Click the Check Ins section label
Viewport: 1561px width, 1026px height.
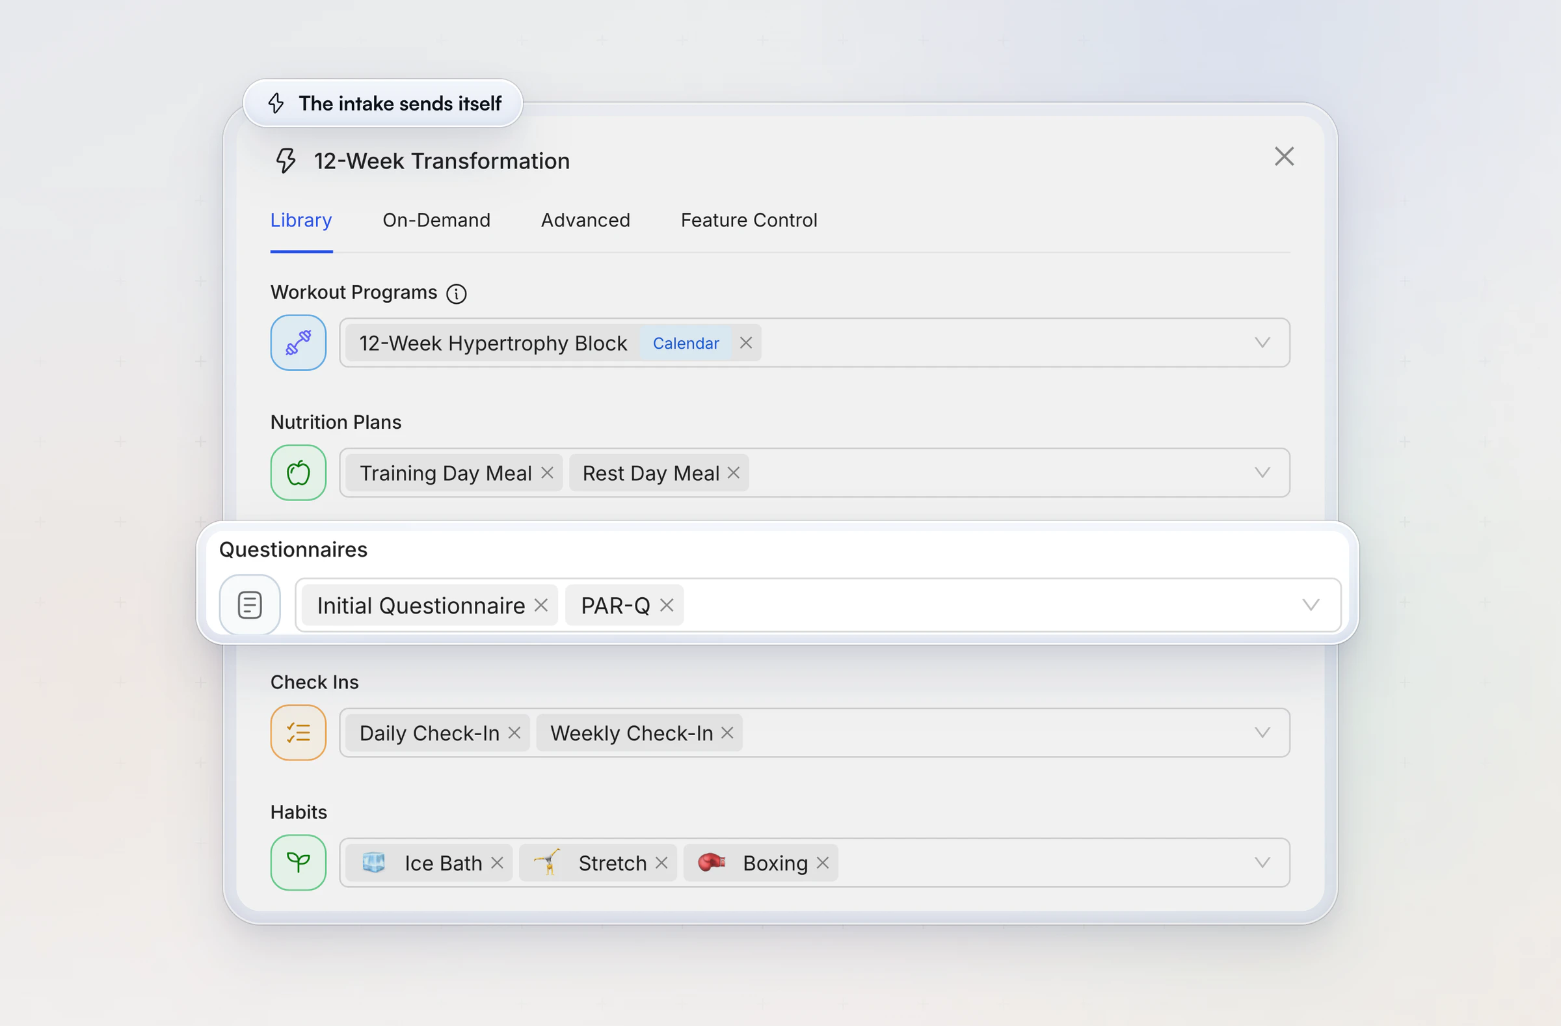click(314, 682)
